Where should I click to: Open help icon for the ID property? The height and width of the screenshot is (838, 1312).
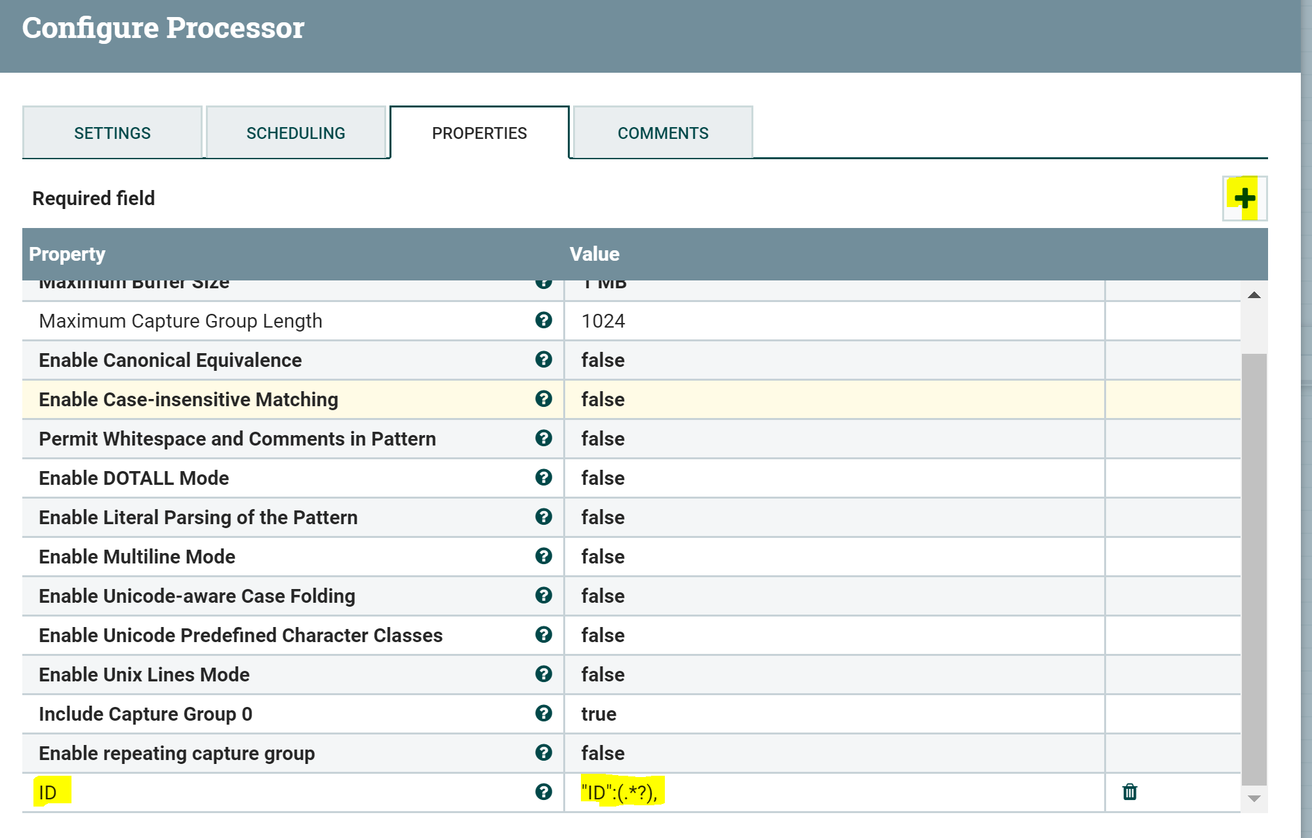click(543, 792)
